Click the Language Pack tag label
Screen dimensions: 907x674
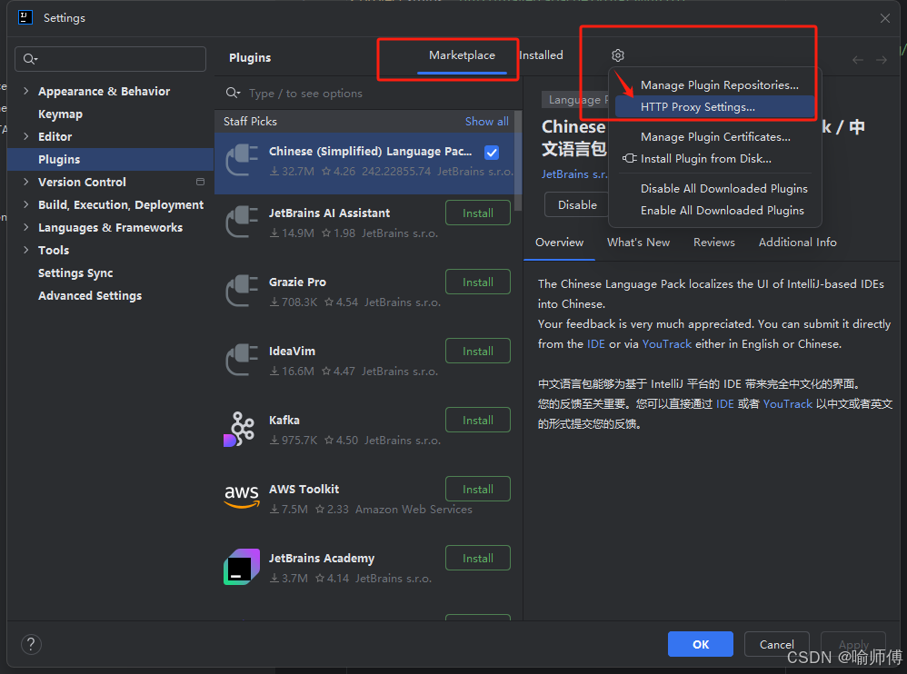click(x=575, y=99)
